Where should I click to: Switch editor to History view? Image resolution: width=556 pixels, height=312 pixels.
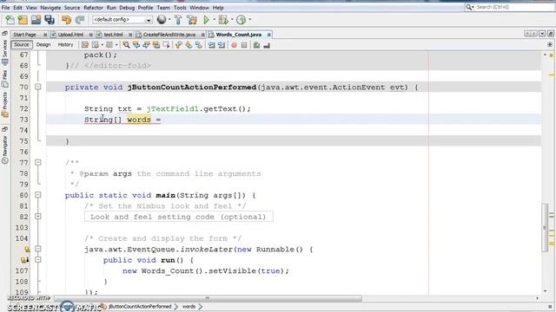click(65, 44)
